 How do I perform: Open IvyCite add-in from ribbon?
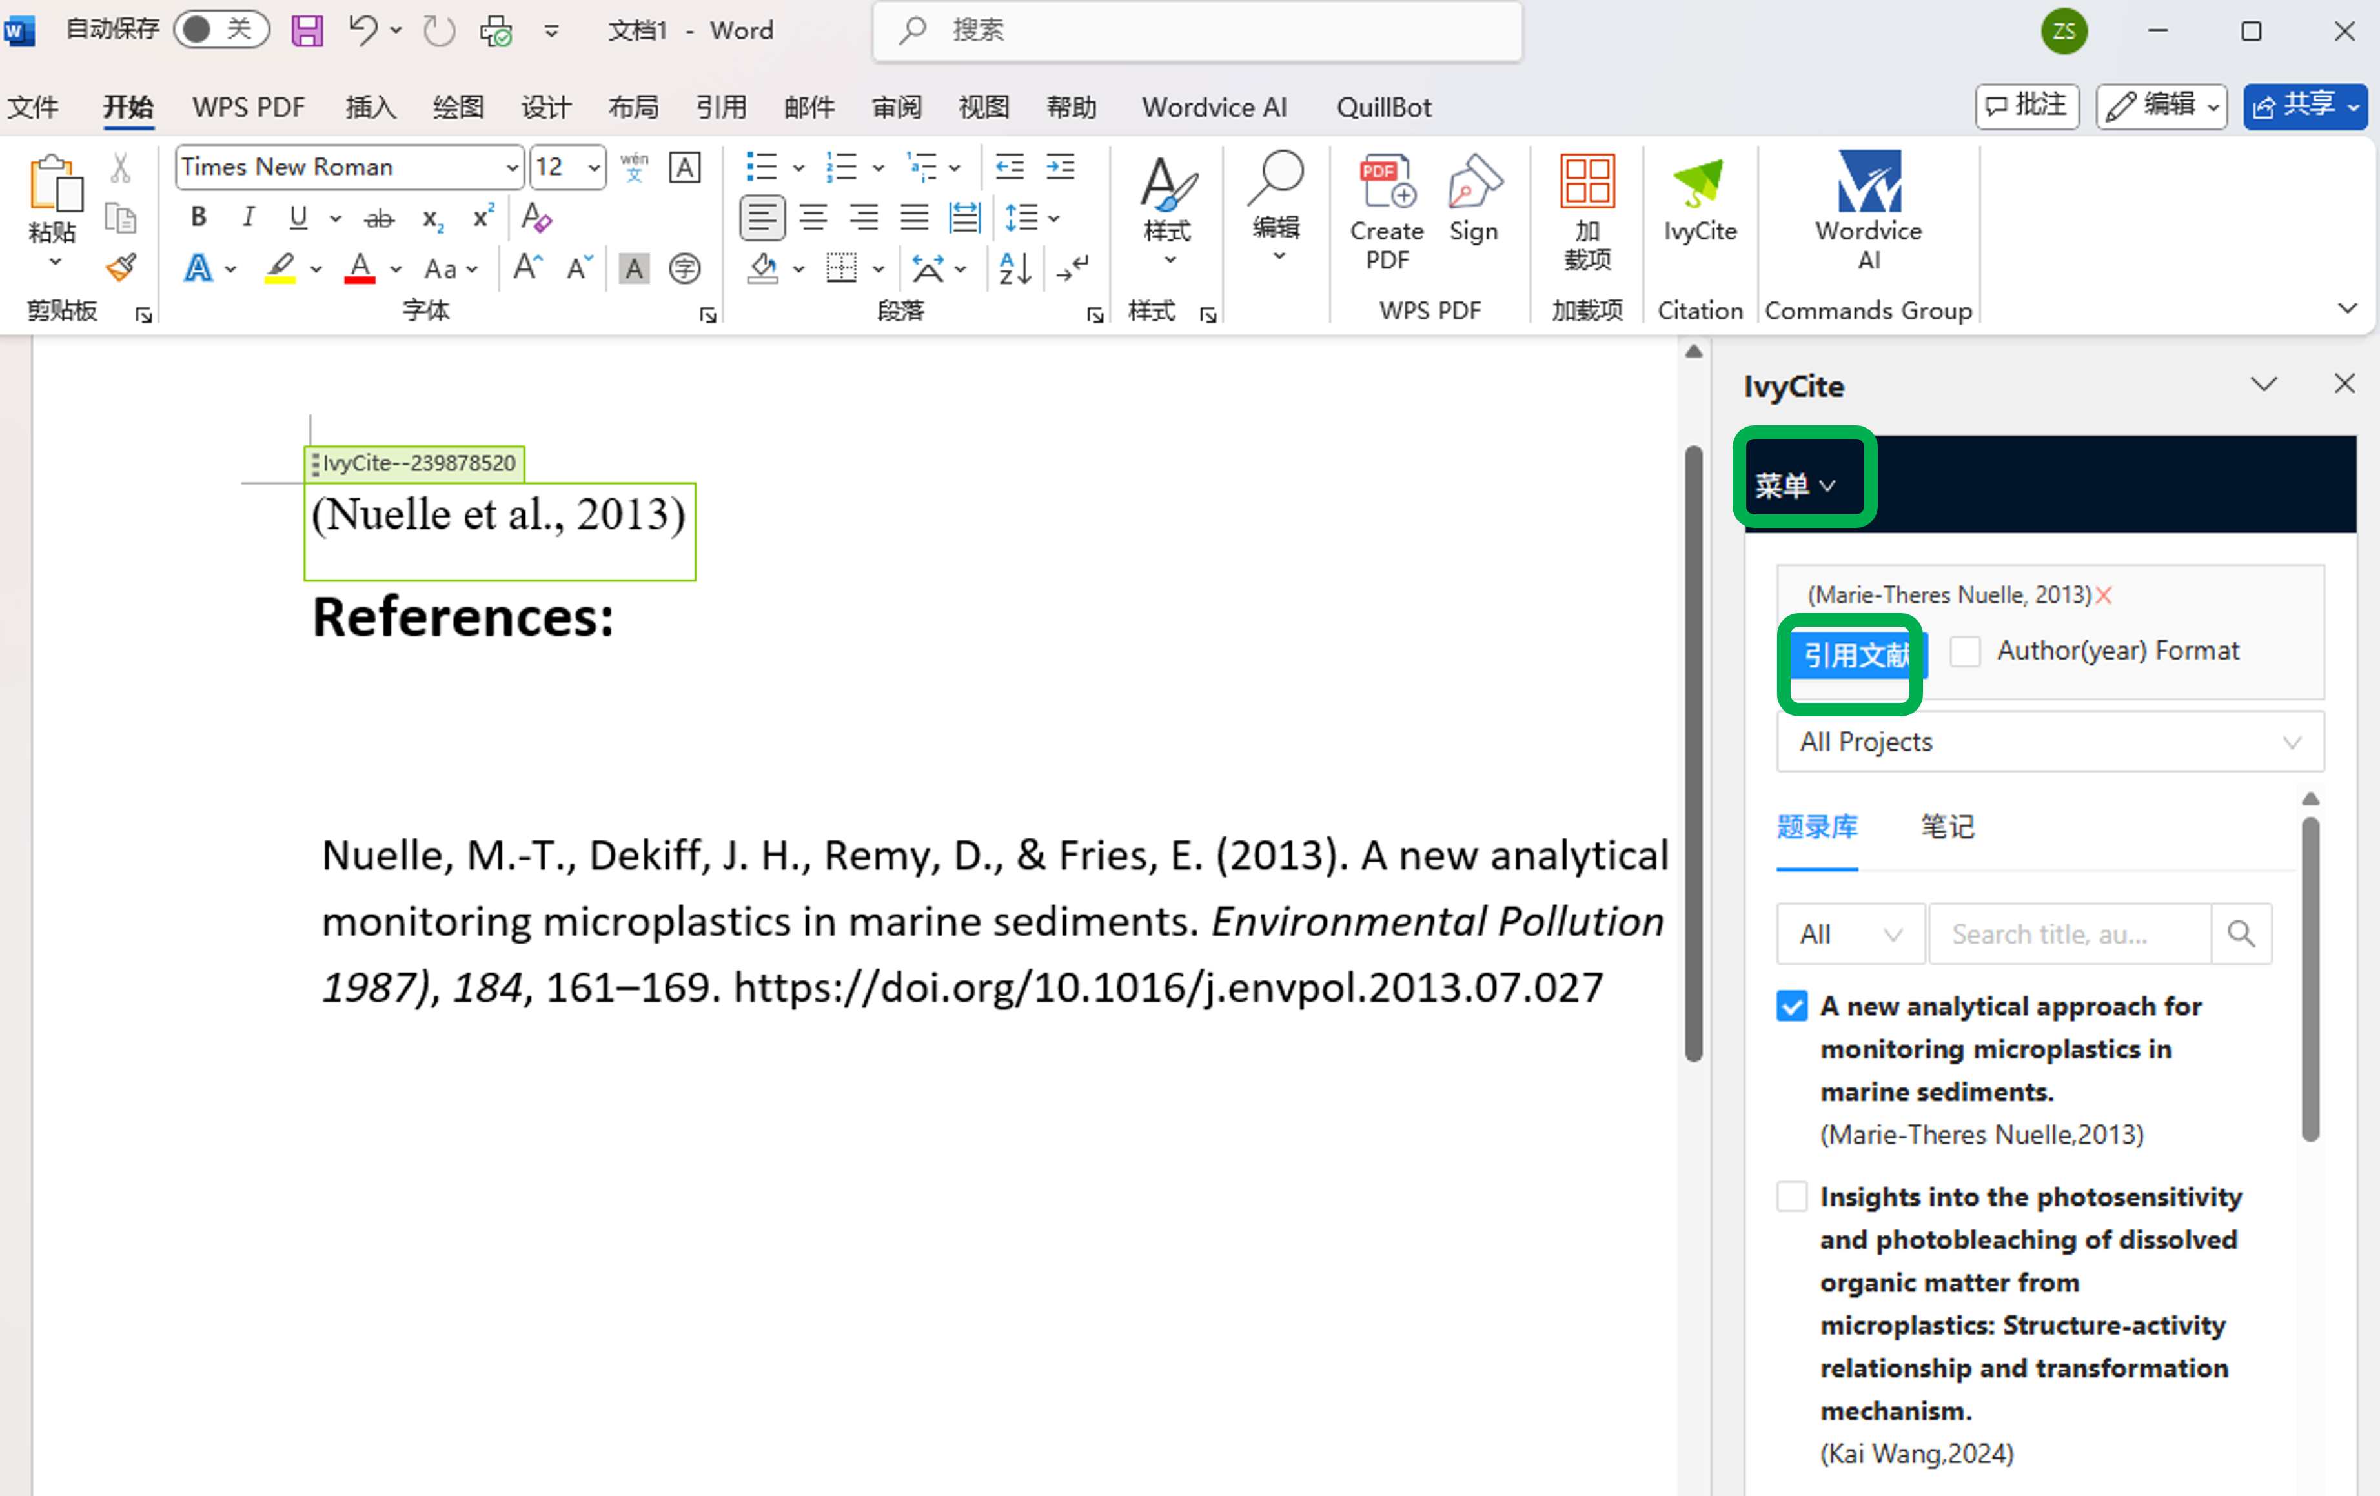coord(1699,197)
